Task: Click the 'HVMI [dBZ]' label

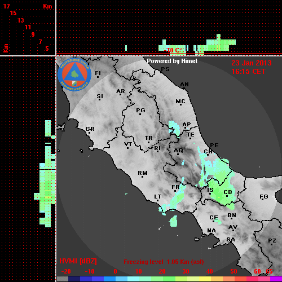Action: tap(78, 261)
